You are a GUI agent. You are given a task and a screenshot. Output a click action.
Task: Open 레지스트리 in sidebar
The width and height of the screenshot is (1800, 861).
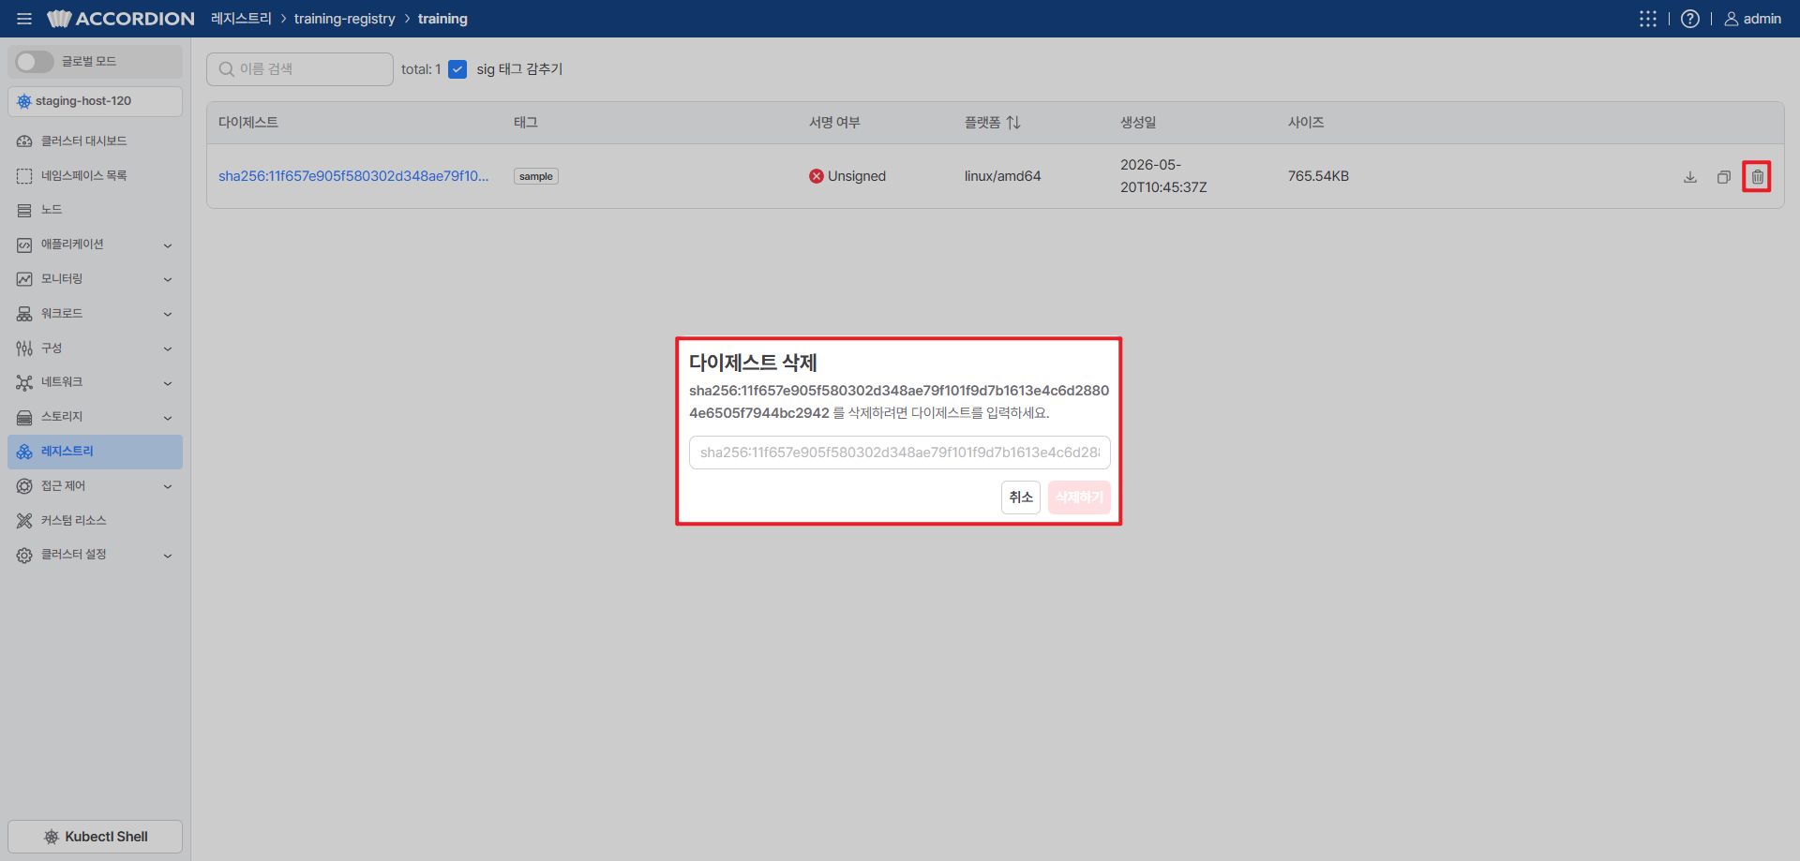[95, 452]
